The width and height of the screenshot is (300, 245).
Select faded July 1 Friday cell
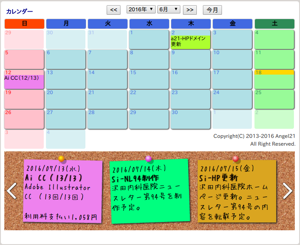(232, 119)
